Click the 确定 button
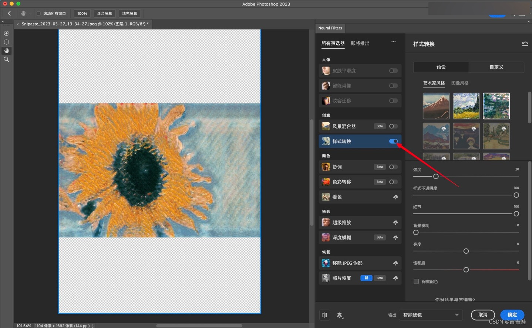Screen dimensions: 532x328 512,315
